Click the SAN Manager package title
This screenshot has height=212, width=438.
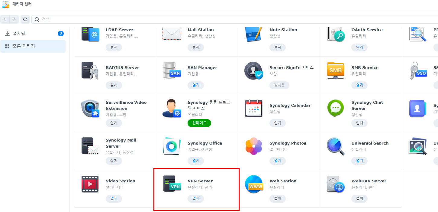tap(202, 68)
